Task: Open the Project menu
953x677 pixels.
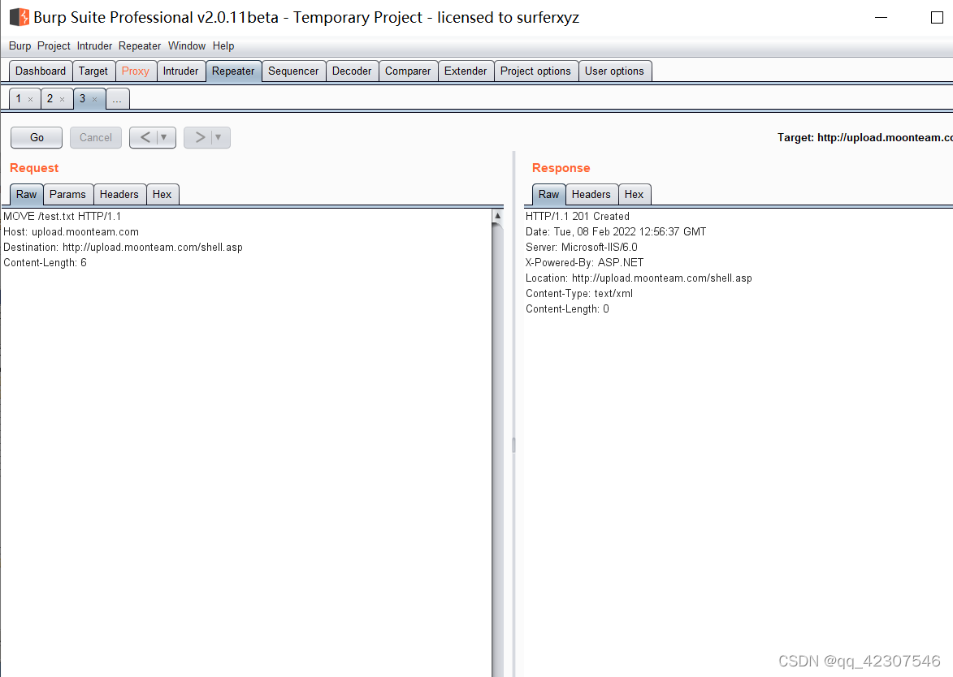Action: pyautogui.click(x=54, y=45)
